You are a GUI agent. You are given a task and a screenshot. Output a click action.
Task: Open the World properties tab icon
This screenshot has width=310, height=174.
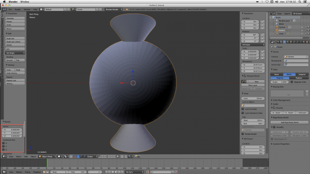coord(288,42)
